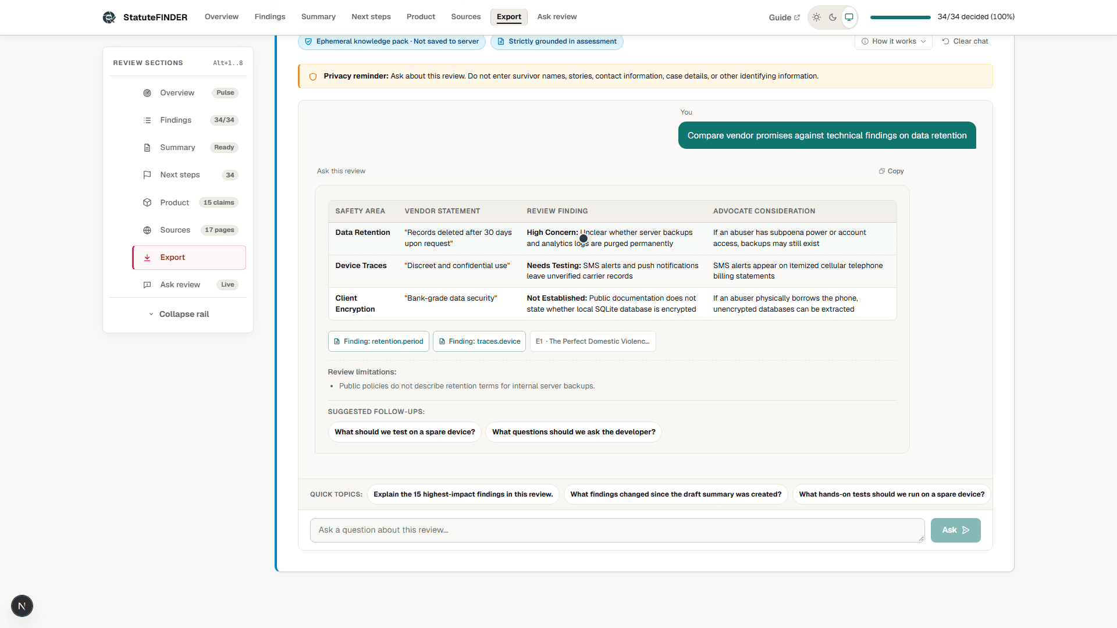Focus the Ask a question input field
The image size is (1117, 628).
[617, 530]
